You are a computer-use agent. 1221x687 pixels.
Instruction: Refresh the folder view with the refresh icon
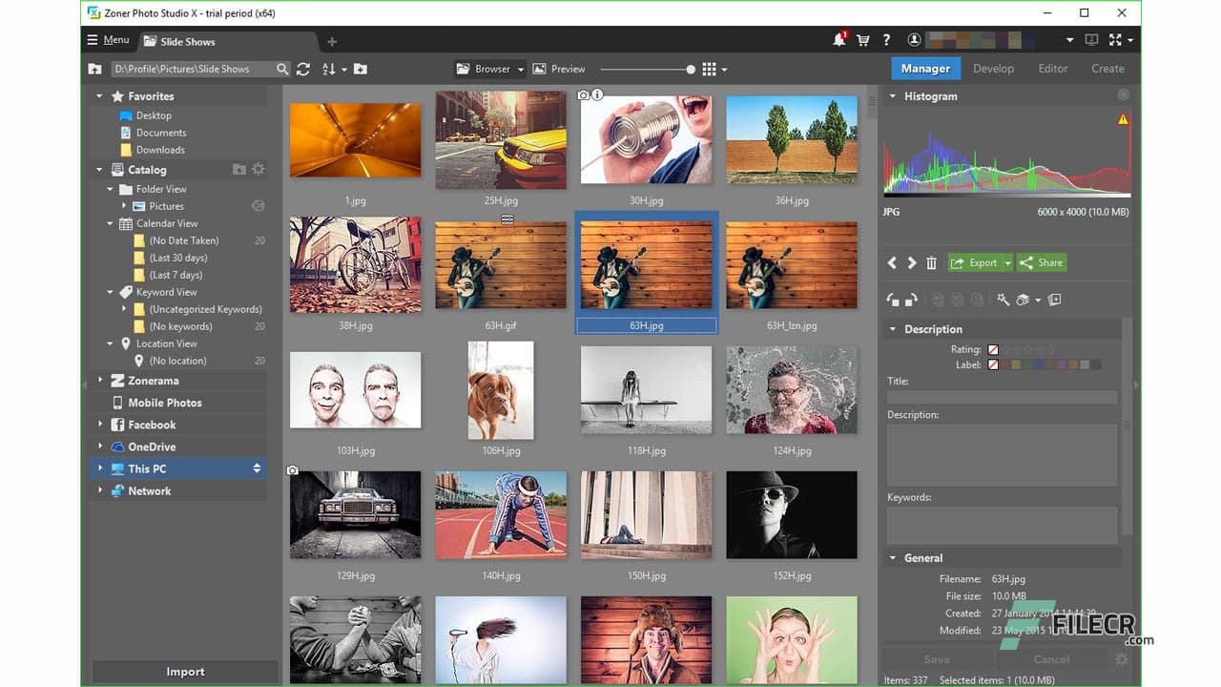point(303,69)
